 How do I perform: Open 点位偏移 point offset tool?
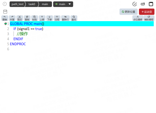(x=138, y=18)
